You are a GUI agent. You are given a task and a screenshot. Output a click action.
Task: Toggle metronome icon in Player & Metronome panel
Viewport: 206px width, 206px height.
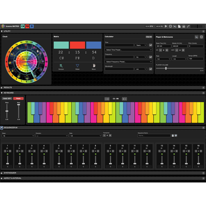pyautogui.click(x=196, y=37)
